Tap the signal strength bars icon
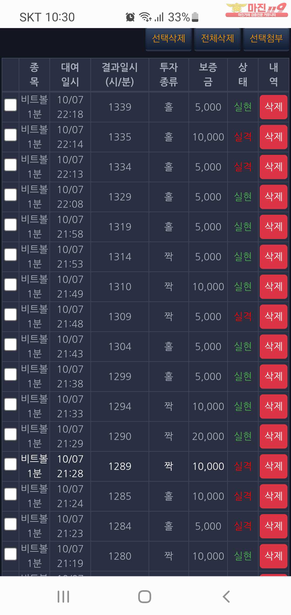Screen dimensions: 291x615 click(x=159, y=17)
